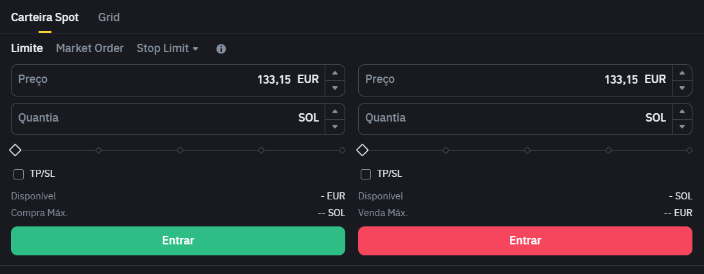Decrease buy SOL quantity down arrow

click(335, 127)
